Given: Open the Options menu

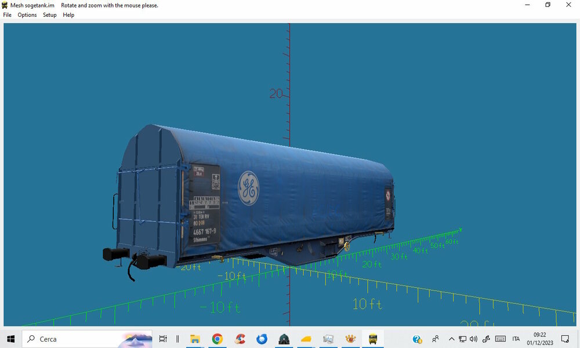Looking at the screenshot, I should (x=27, y=15).
